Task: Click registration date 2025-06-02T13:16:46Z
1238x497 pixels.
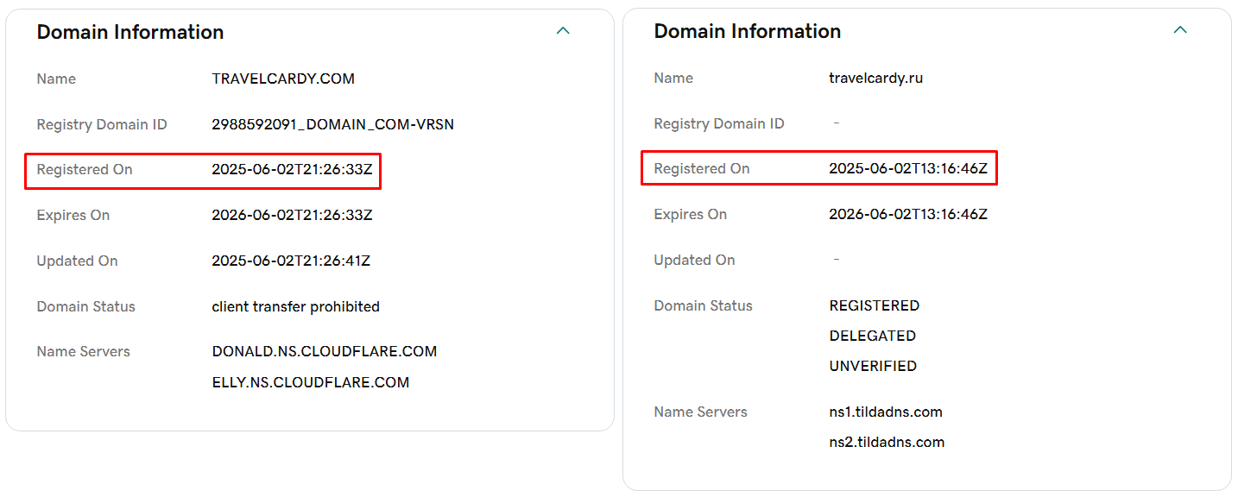Action: [x=908, y=169]
